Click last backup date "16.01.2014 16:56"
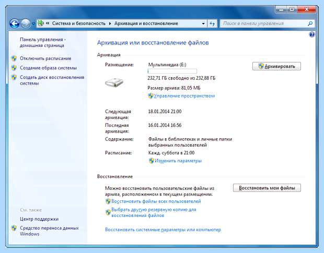Screen dimensions: 324x253 [x=165, y=125]
